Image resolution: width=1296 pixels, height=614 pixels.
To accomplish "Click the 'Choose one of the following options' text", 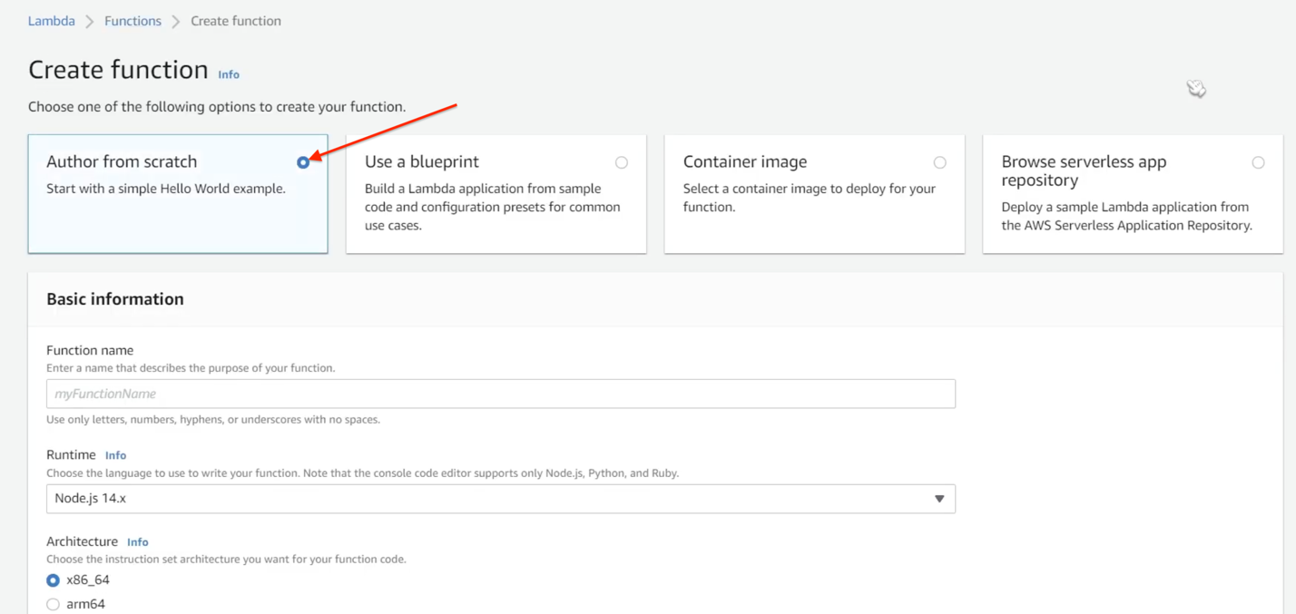I will point(217,107).
